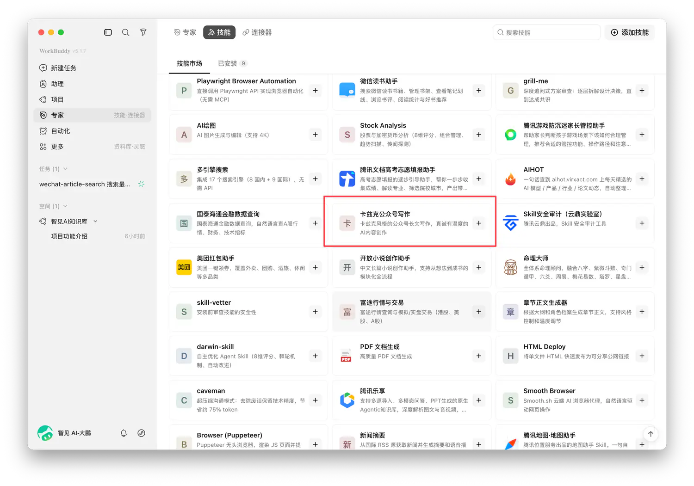The image size is (694, 486).
Task: Add the 富途行情与交易 skill
Action: (x=478, y=312)
